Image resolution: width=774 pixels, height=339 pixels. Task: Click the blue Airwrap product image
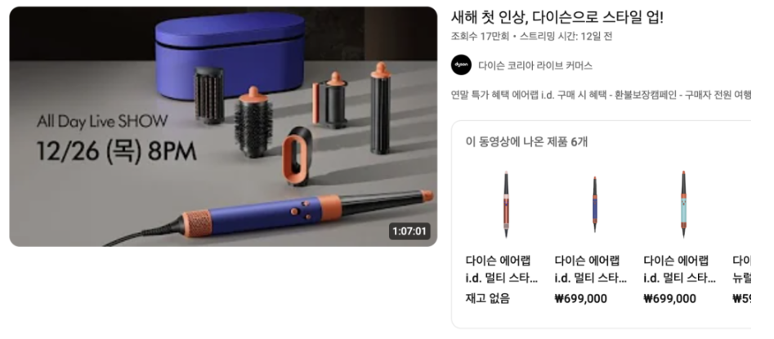tap(594, 204)
